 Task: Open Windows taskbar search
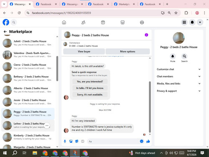pos(15,153)
